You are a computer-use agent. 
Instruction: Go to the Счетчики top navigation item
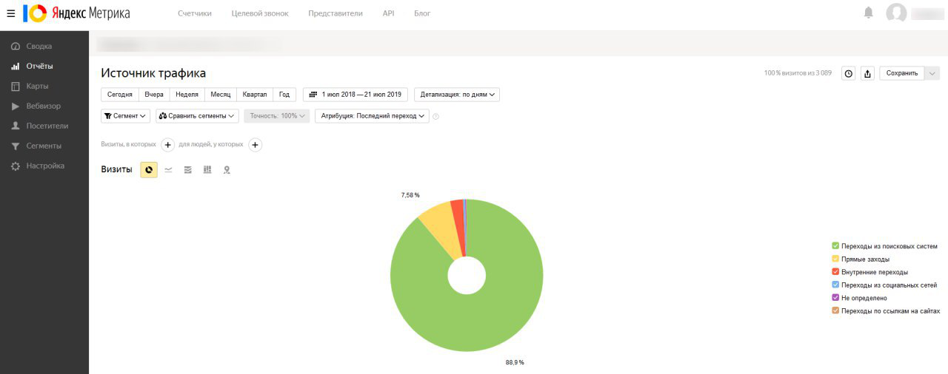pyautogui.click(x=194, y=13)
